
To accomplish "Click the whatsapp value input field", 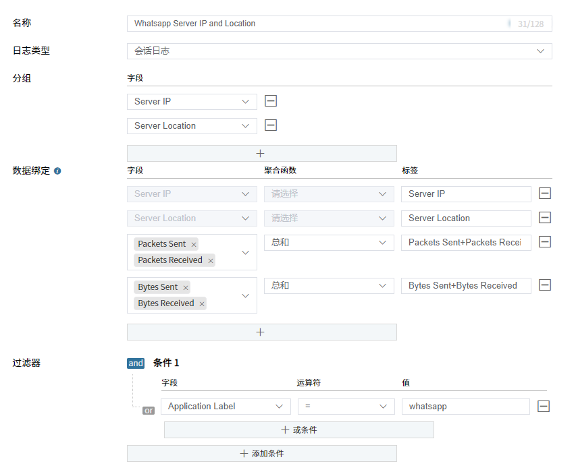I will coord(465,406).
